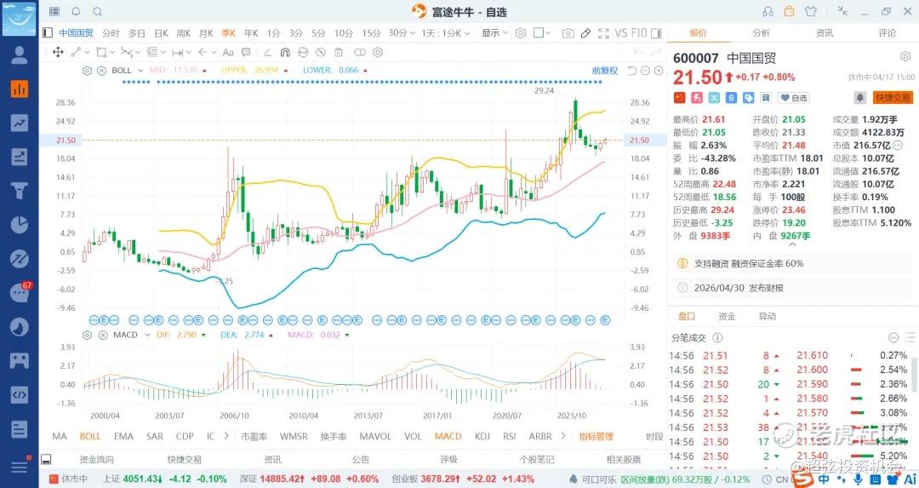The image size is (919, 488).
Task: Open the gamepad sidebar icon
Action: (x=20, y=360)
